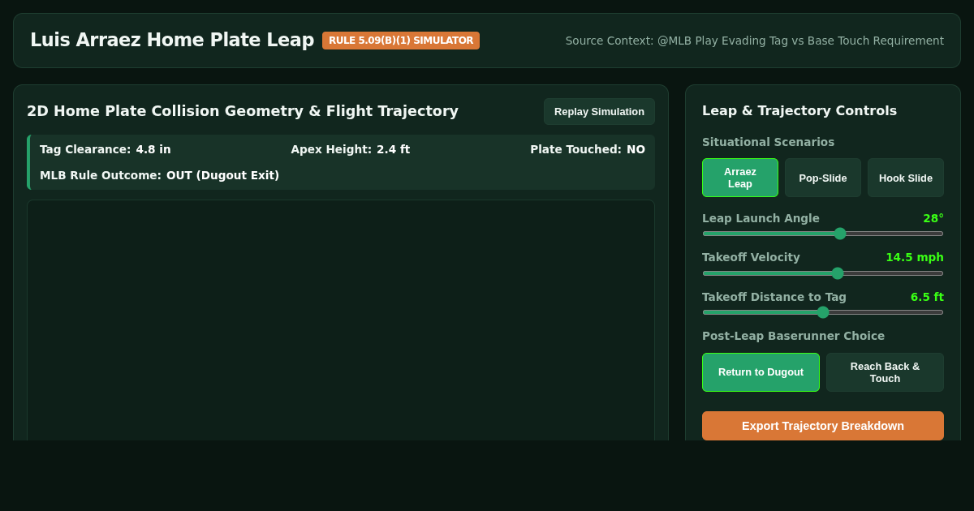Click the MLB Rule Outcome OUT readout
Viewport: 974px width, 511px height.
pos(159,175)
